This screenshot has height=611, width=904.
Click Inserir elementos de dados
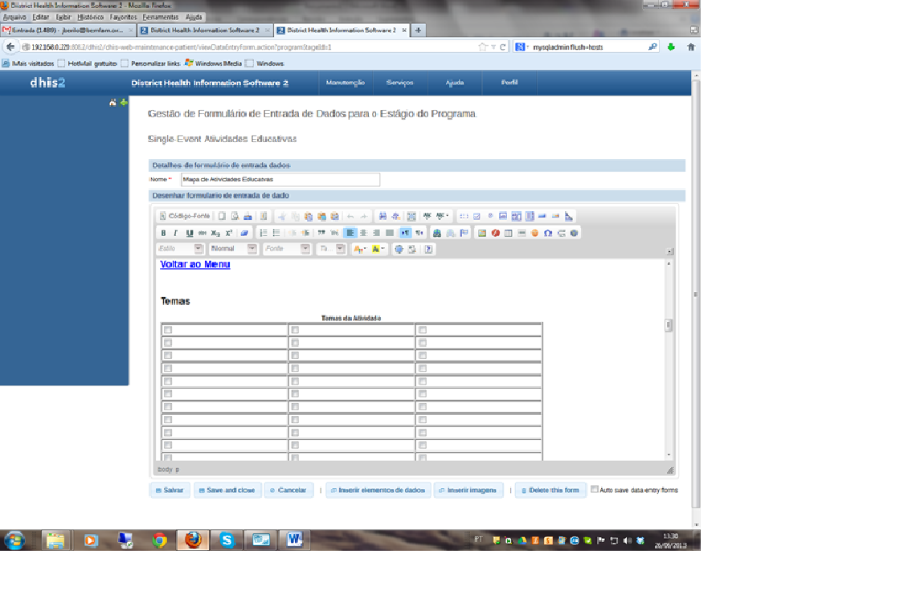point(378,490)
